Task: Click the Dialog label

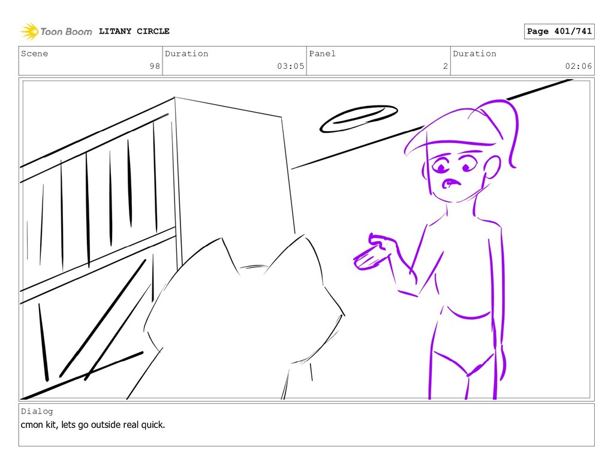Action: tap(37, 411)
